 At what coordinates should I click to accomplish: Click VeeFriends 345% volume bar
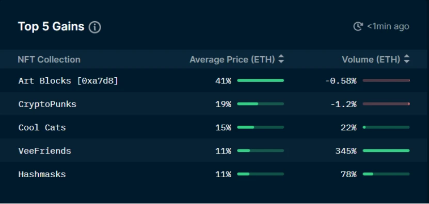tap(386, 150)
